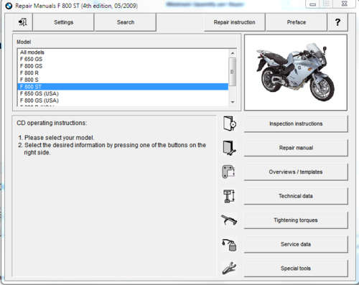Click the exit door icon in the toolbar
The height and width of the screenshot is (285, 359).
coord(22,22)
